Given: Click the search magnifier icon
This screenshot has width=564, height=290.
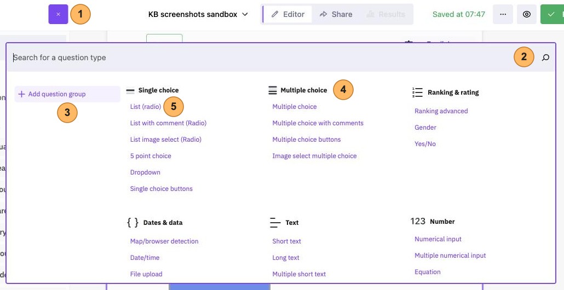Looking at the screenshot, I should [545, 57].
